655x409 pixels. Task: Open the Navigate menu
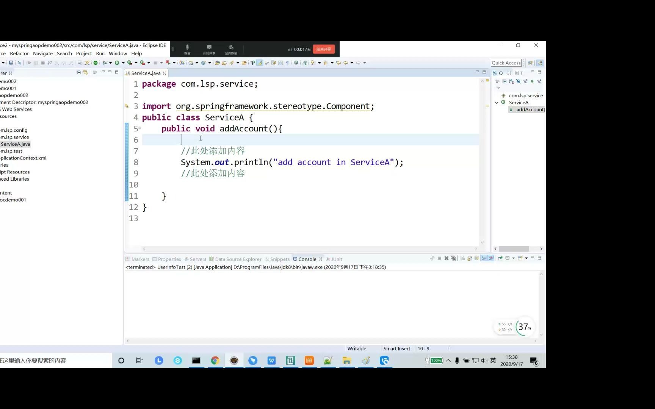point(43,54)
